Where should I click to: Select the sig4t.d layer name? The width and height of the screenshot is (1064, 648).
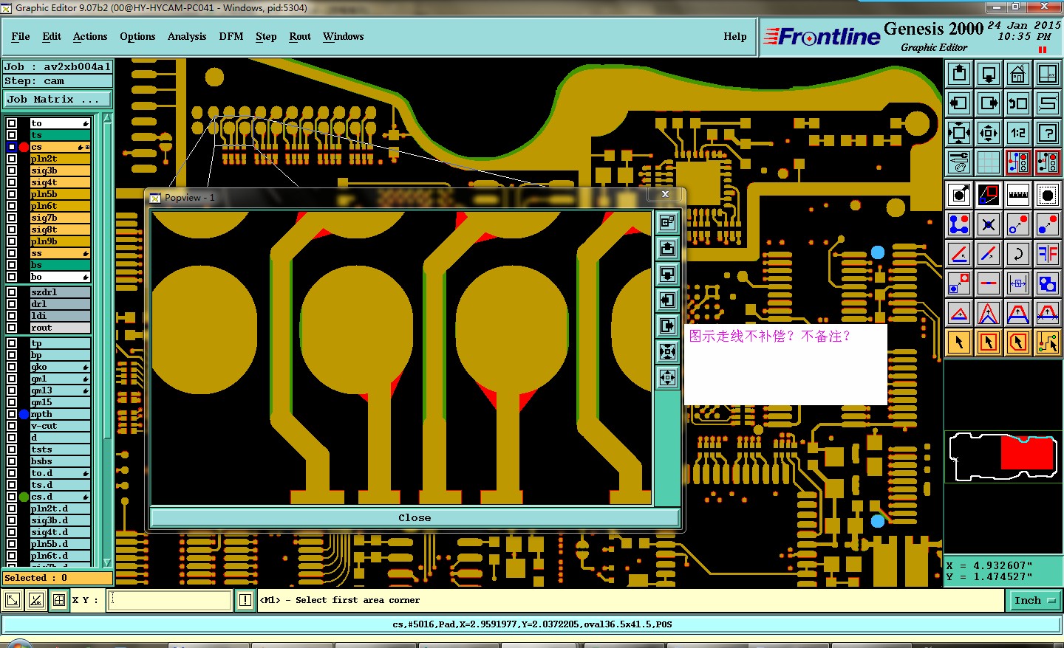(x=61, y=532)
